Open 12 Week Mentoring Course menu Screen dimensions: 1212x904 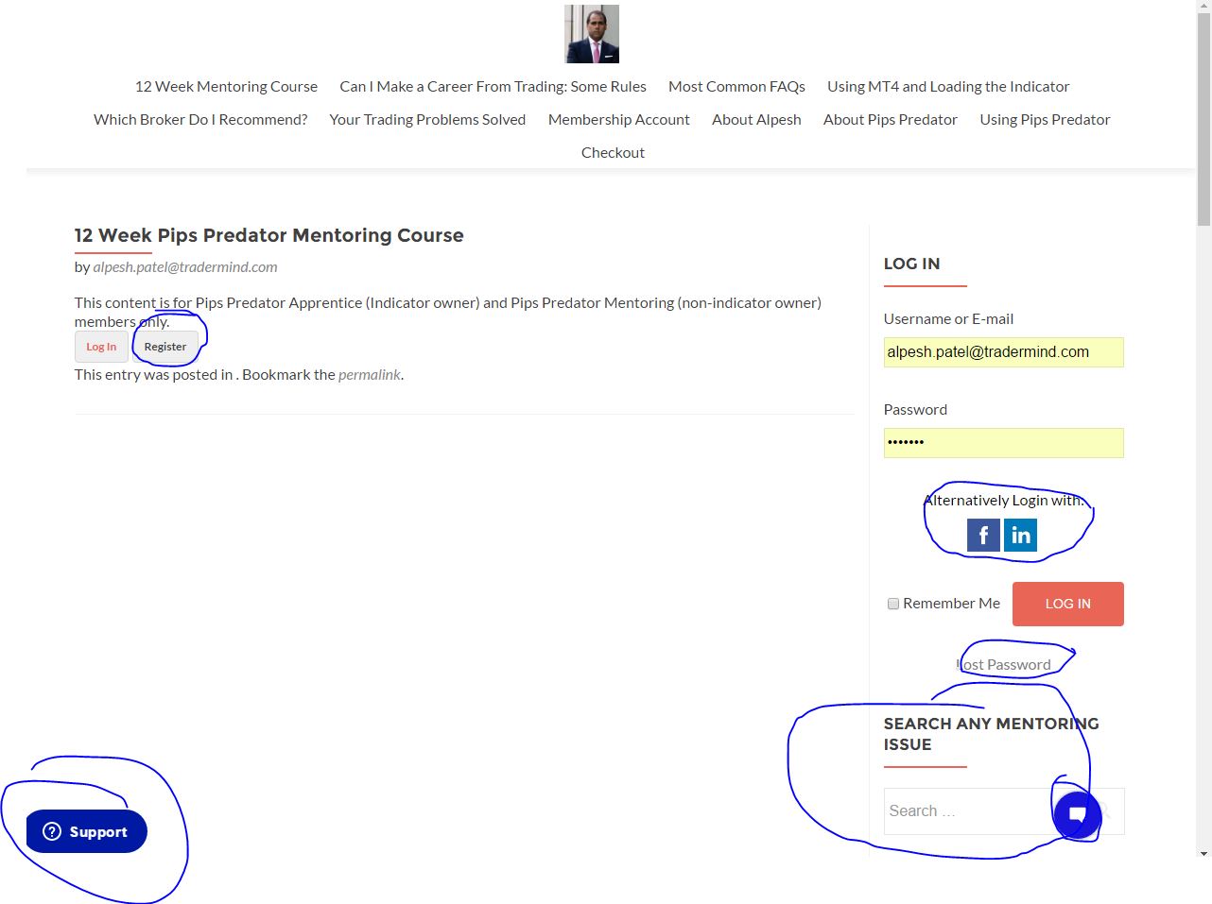pyautogui.click(x=226, y=86)
